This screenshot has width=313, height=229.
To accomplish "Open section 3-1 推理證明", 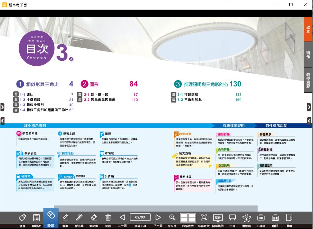I will click(x=188, y=95).
